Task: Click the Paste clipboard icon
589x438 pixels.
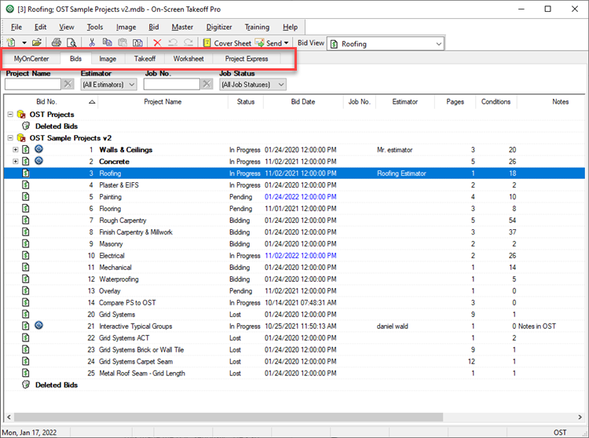Action: tap(123, 43)
